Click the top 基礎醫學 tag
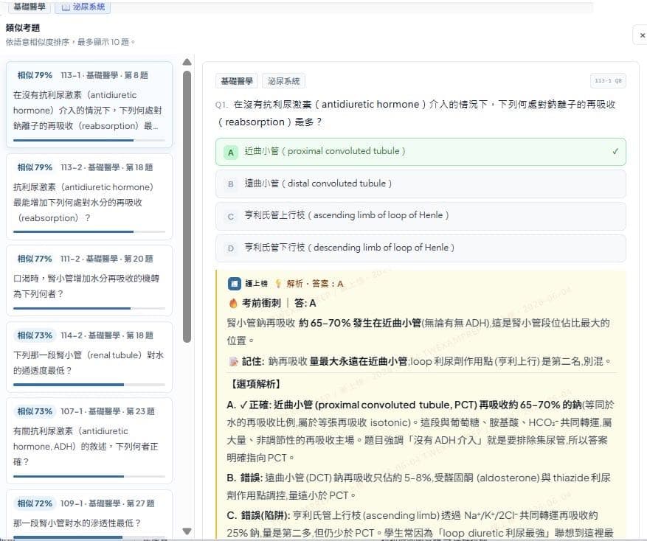The width and height of the screenshot is (647, 541). (30, 7)
